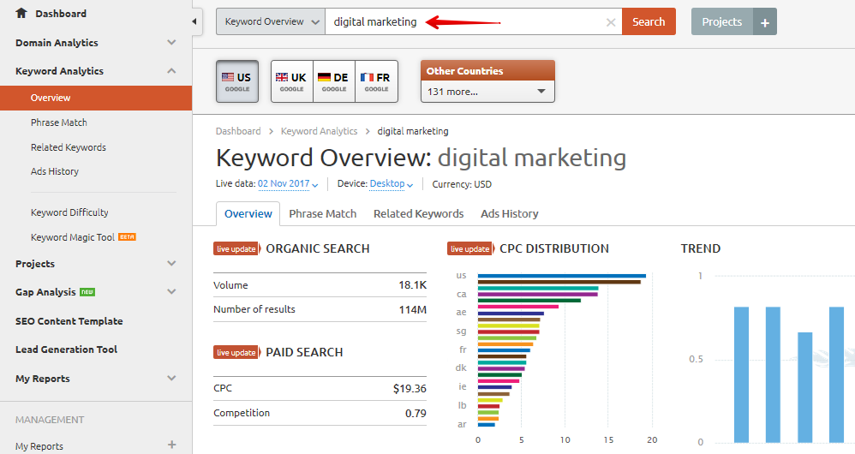Add a report with My Reports plus icon
Screen dimensions: 855x454
(171, 445)
